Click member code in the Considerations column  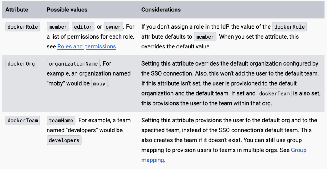click(x=205, y=37)
